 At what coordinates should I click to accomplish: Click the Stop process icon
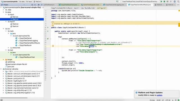point(171,1)
